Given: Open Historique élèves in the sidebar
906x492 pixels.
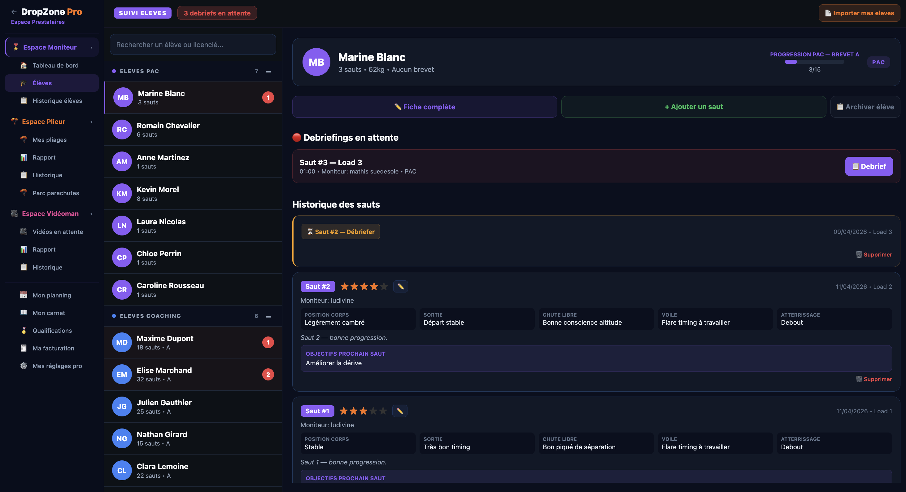Looking at the screenshot, I should coord(57,101).
